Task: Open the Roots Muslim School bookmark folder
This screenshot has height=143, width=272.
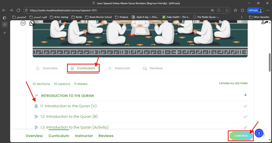Action: tap(99, 17)
